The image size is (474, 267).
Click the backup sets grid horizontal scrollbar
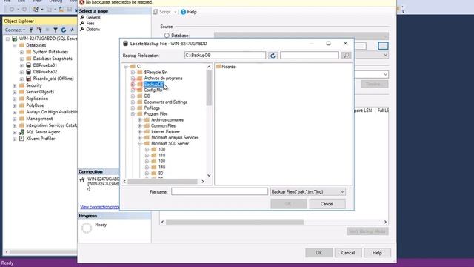click(x=235, y=222)
